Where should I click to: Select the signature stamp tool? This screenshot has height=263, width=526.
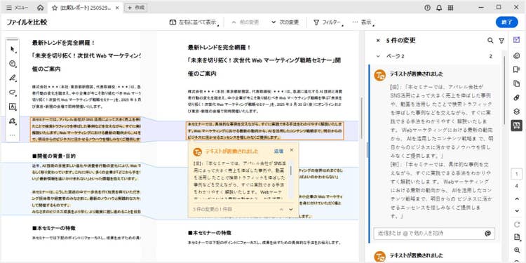pos(13,121)
